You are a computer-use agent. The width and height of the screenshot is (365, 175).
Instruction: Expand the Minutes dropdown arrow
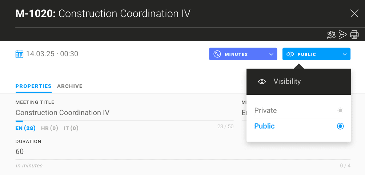coord(271,54)
